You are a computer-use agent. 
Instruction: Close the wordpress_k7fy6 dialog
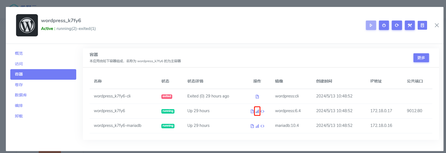click(437, 25)
